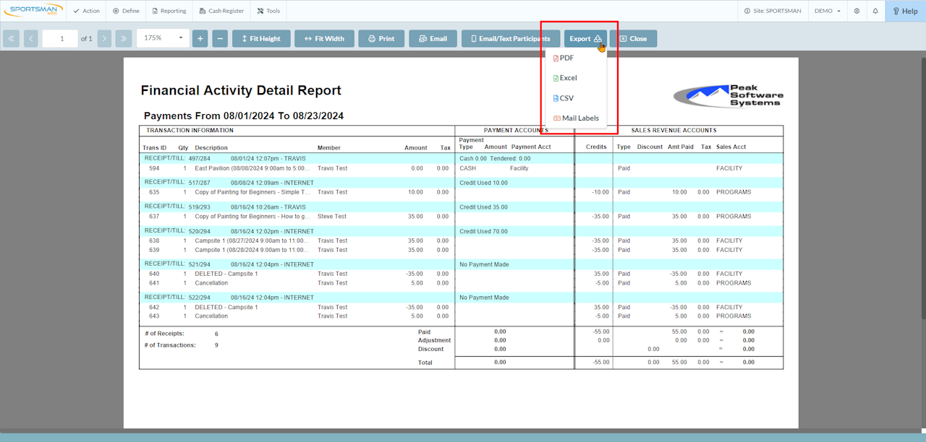The height and width of the screenshot is (442, 926).
Task: Jump to the last report page
Action: [x=124, y=38]
